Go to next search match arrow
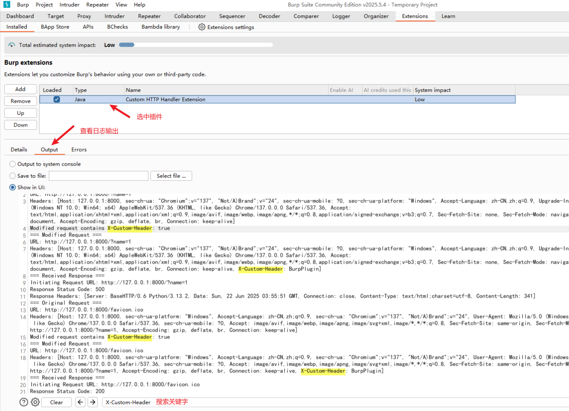The width and height of the screenshot is (569, 411). click(x=93, y=402)
